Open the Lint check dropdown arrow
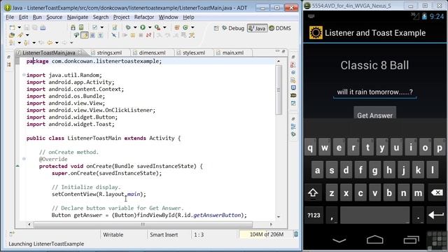The width and height of the screenshot is (448, 252). coord(102,28)
